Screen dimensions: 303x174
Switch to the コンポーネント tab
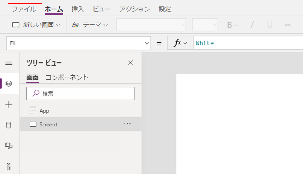pyautogui.click(x=67, y=77)
